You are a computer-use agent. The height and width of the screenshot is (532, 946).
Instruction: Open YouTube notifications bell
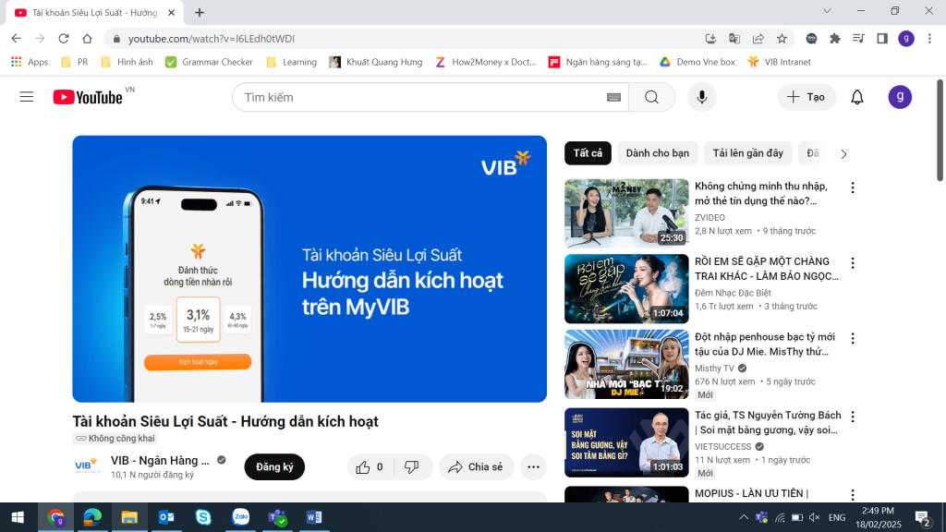click(856, 97)
